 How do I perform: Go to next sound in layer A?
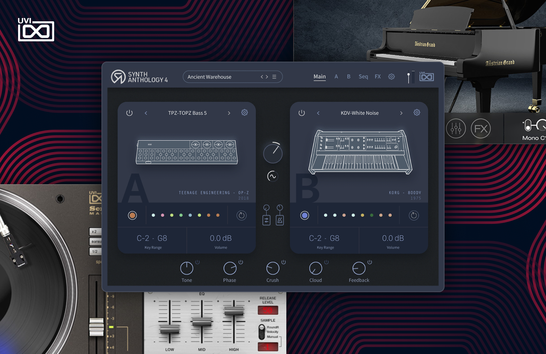pos(229,113)
